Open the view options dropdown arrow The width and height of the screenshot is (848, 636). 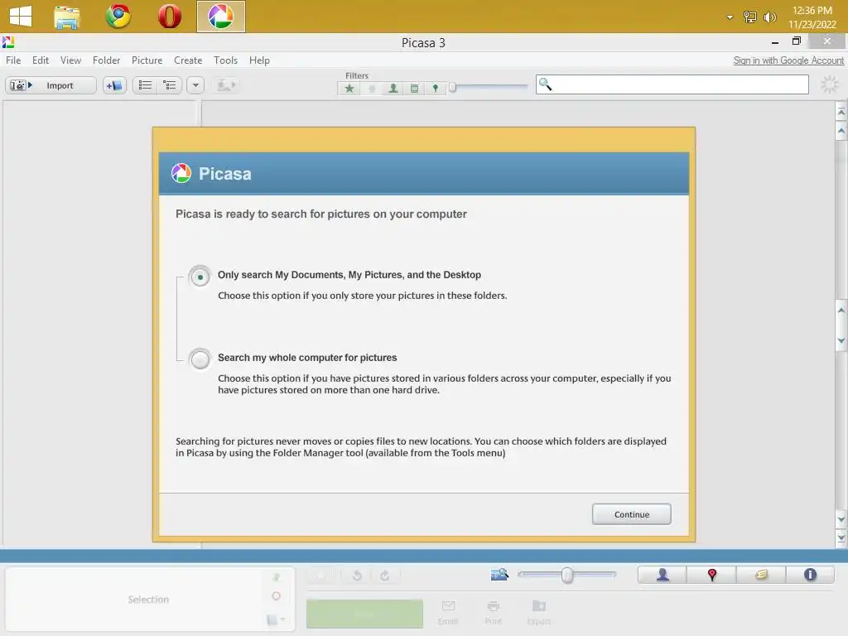coord(195,85)
